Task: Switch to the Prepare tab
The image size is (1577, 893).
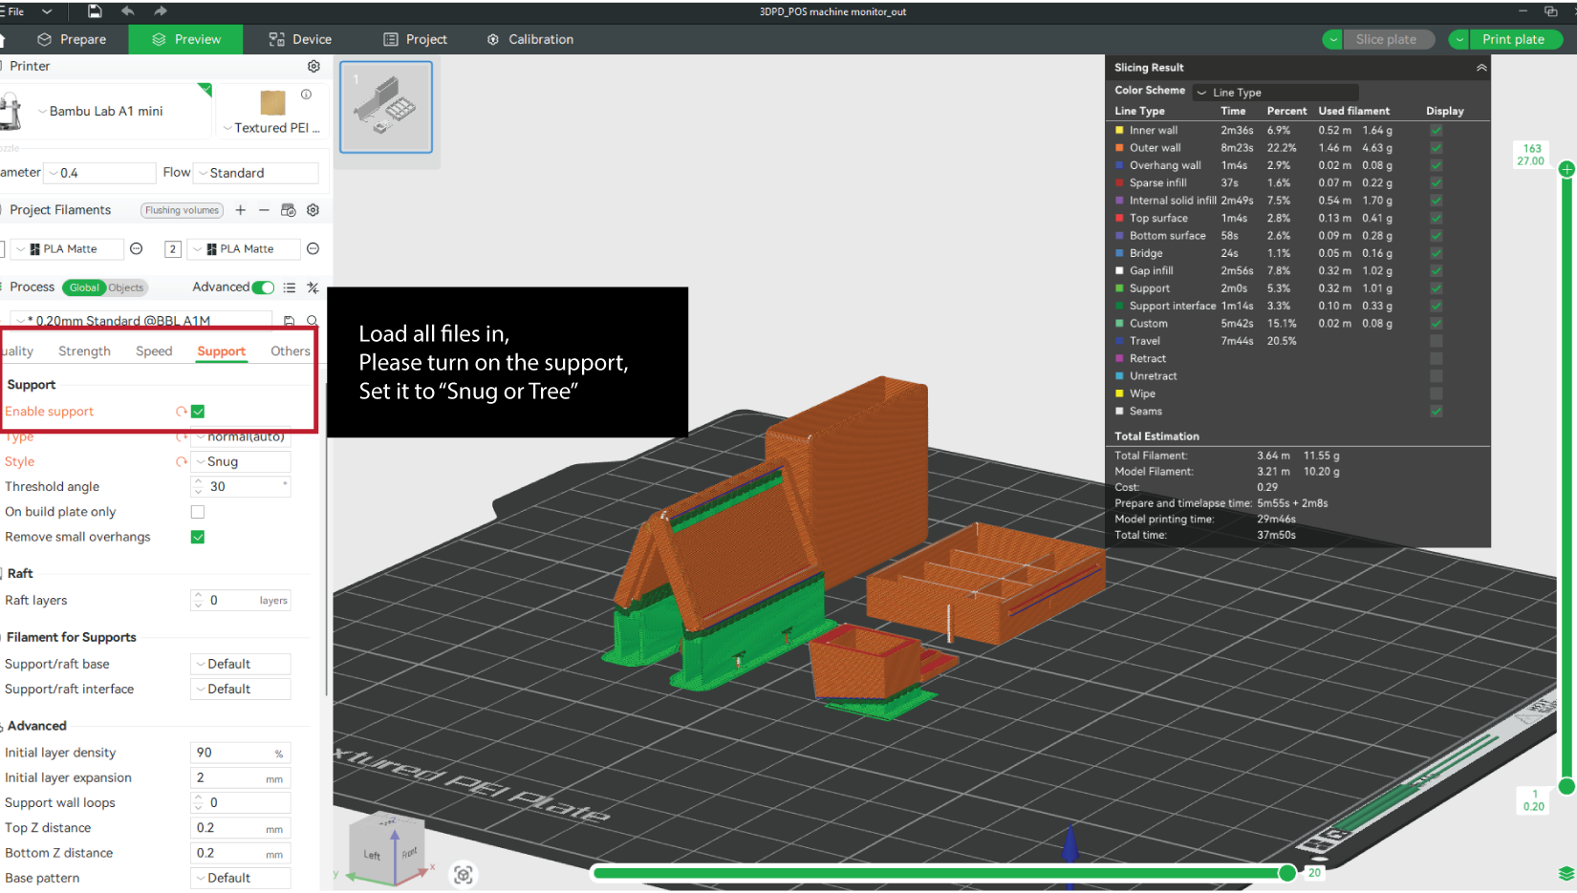Action: click(x=72, y=39)
